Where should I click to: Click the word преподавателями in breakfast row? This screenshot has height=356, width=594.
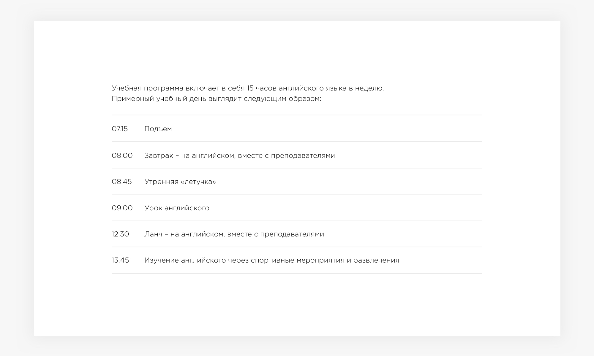(x=303, y=155)
